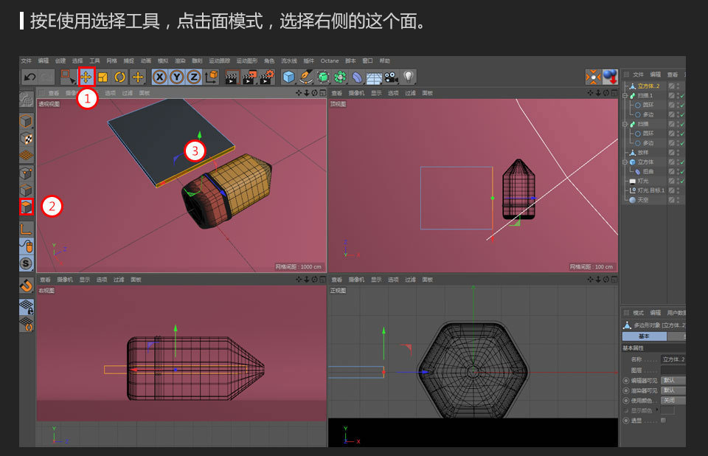Toggle the green checkmark next to 天空 object

pyautogui.click(x=681, y=199)
